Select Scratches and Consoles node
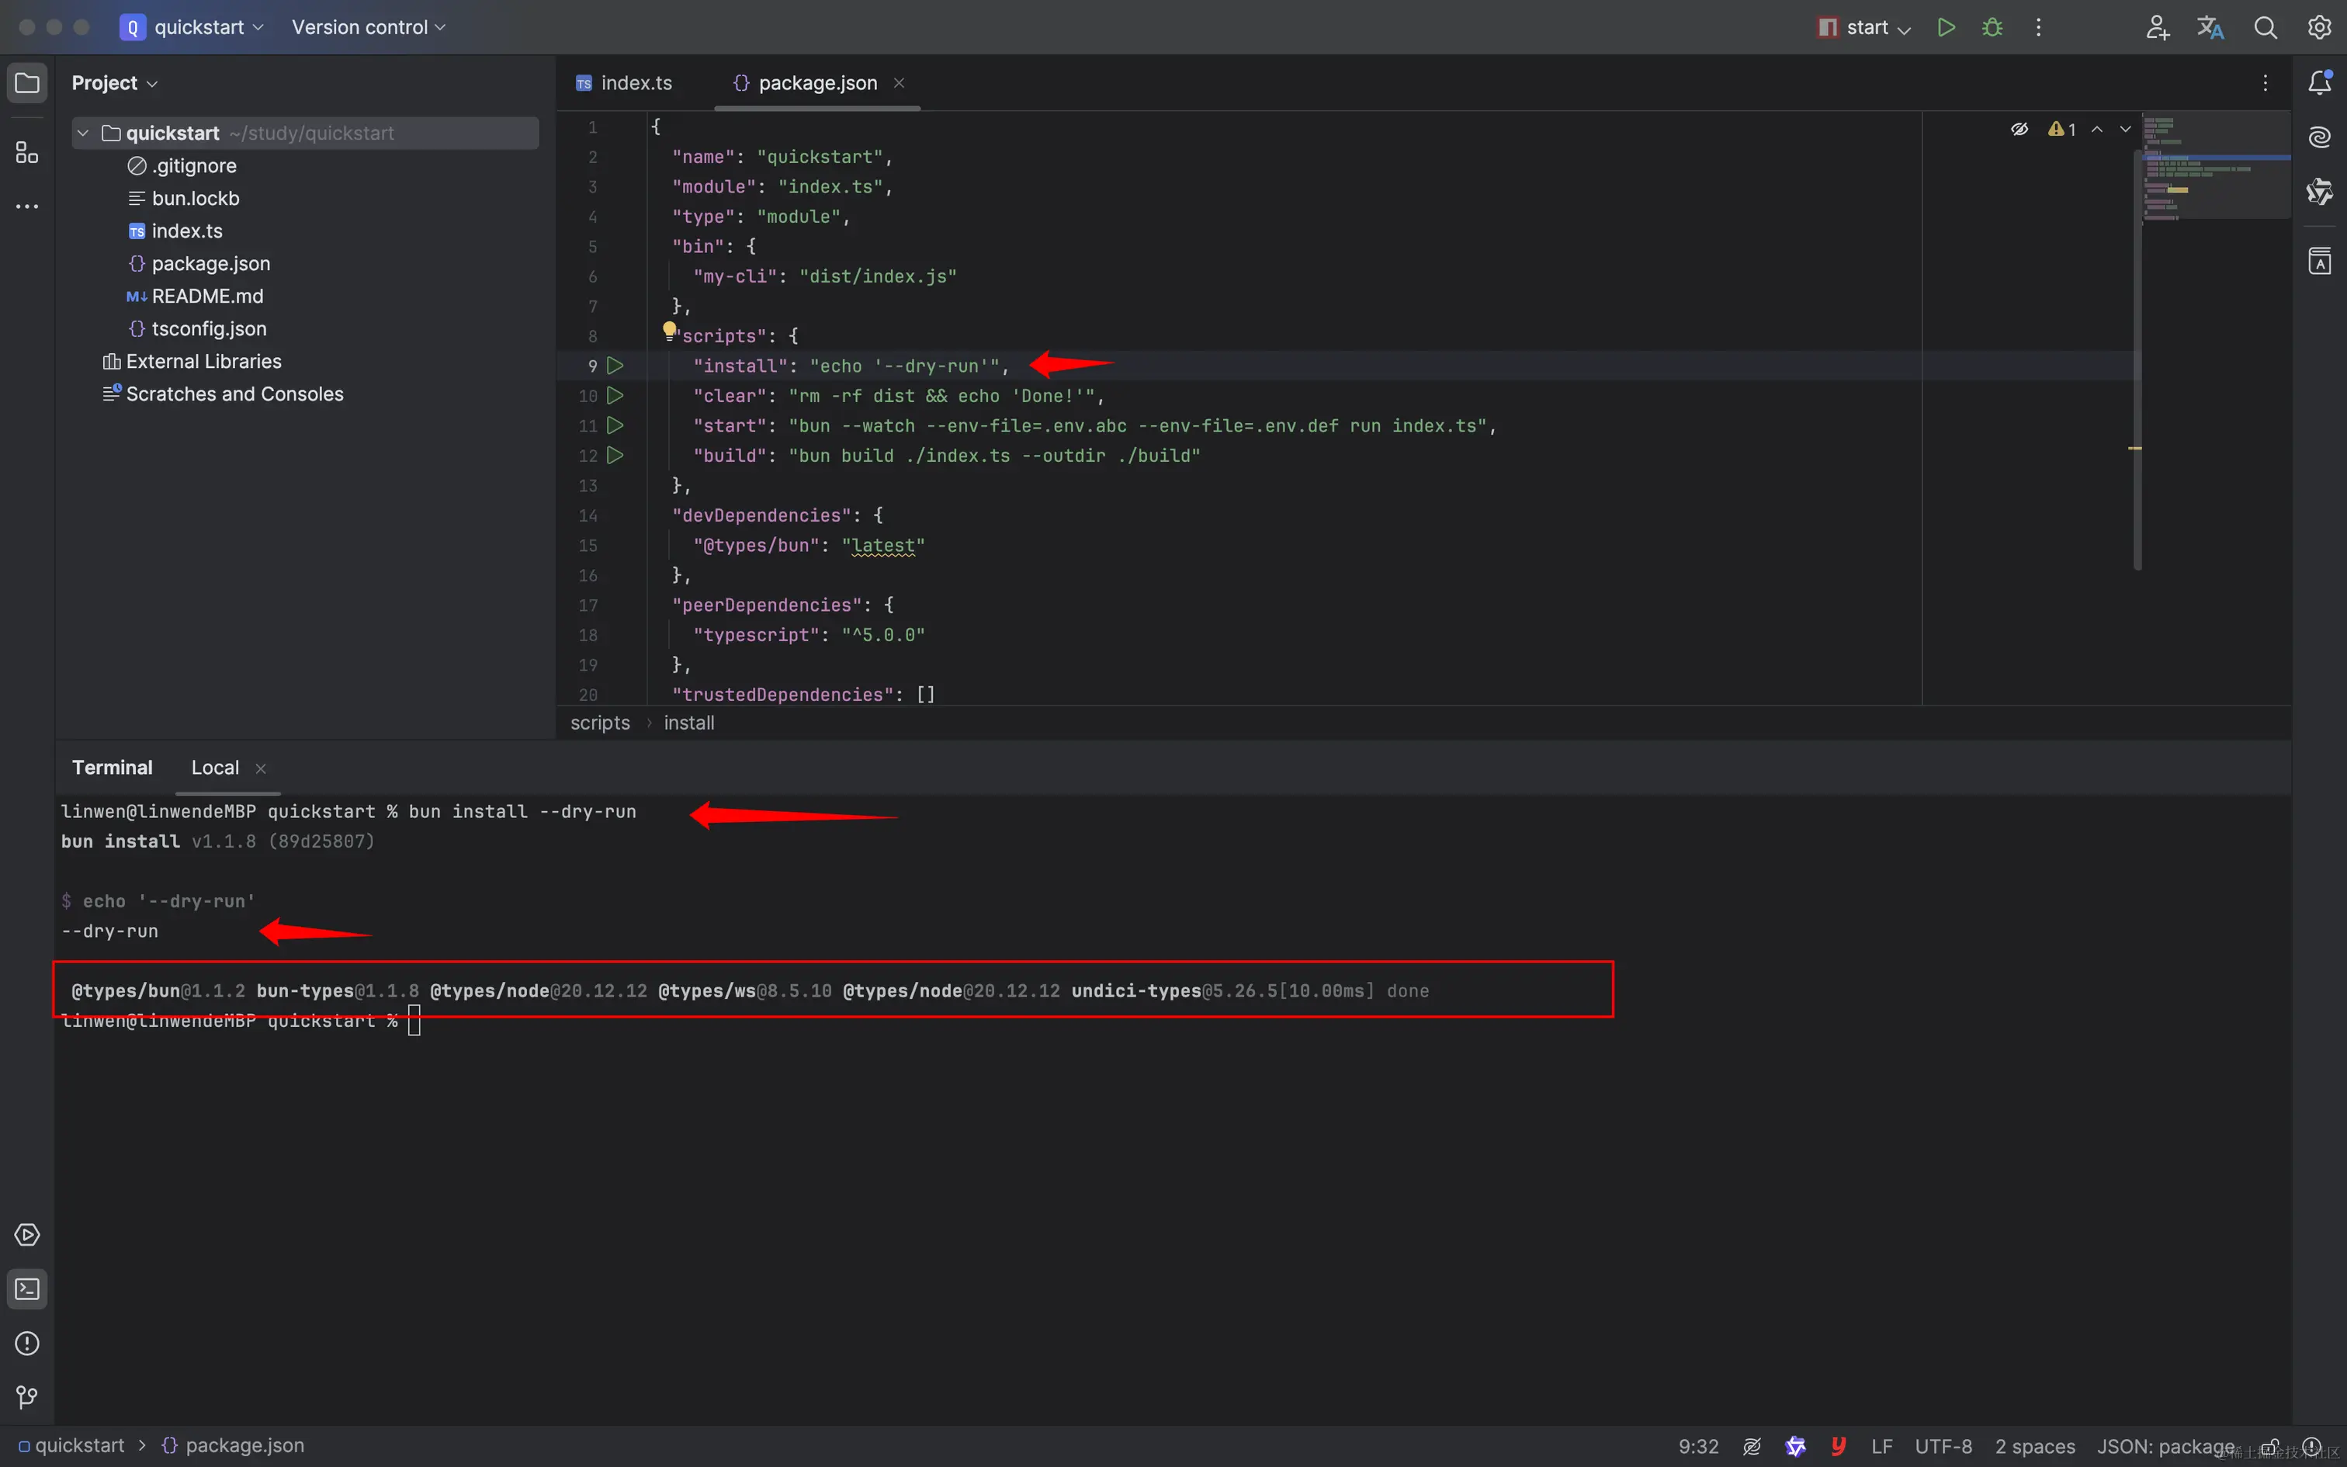This screenshot has width=2347, height=1467. pyautogui.click(x=223, y=394)
